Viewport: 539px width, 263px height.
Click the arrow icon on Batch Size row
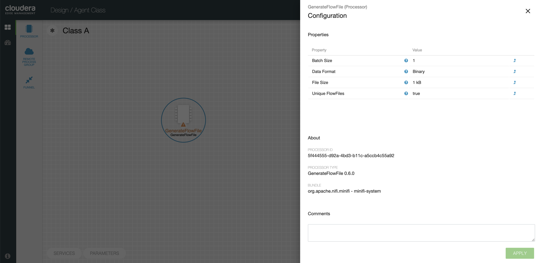coord(515,61)
